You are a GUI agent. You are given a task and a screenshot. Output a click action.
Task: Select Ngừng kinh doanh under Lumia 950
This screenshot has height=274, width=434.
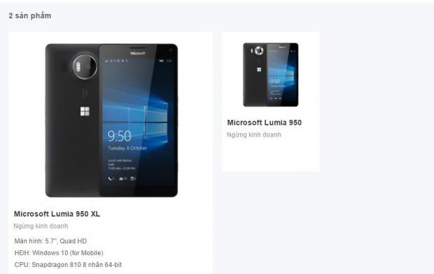point(254,135)
